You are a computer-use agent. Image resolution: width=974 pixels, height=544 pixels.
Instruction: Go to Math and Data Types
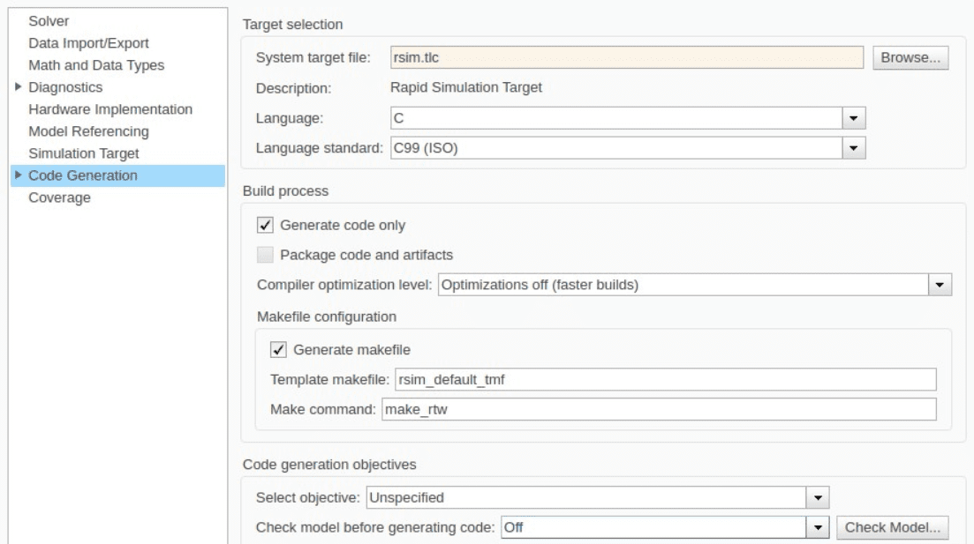[95, 64]
